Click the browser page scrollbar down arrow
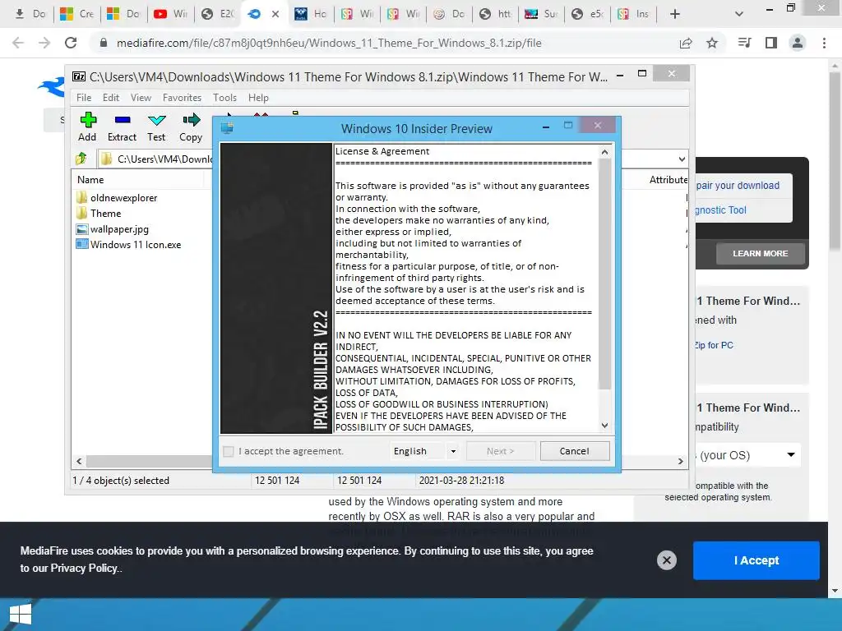The width and height of the screenshot is (842, 631). [835, 591]
